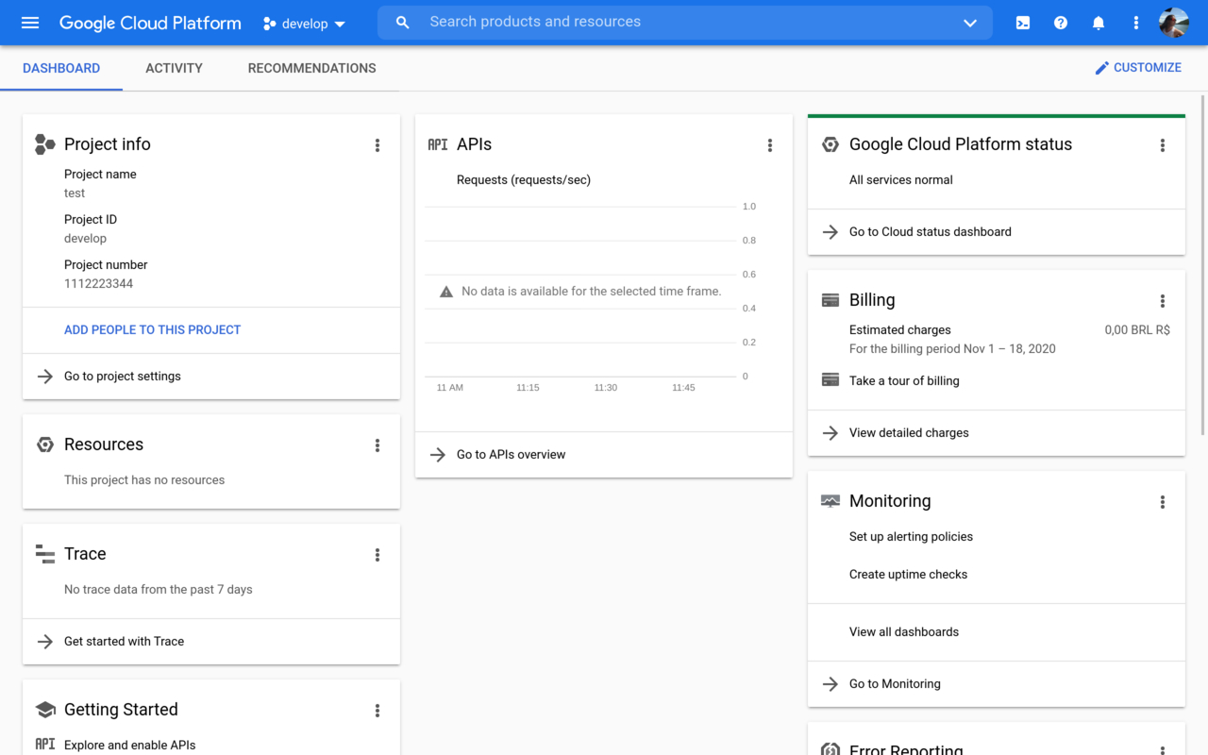
Task: Switch to the RECOMMENDATIONS tab
Action: point(311,68)
